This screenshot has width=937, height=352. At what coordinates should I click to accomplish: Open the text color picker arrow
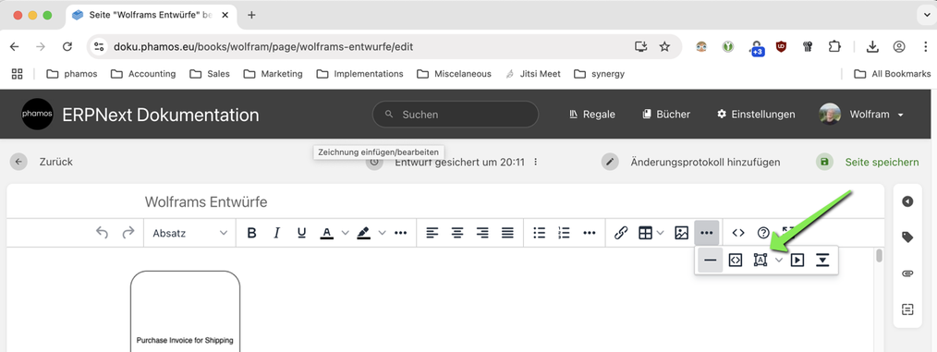tap(345, 233)
